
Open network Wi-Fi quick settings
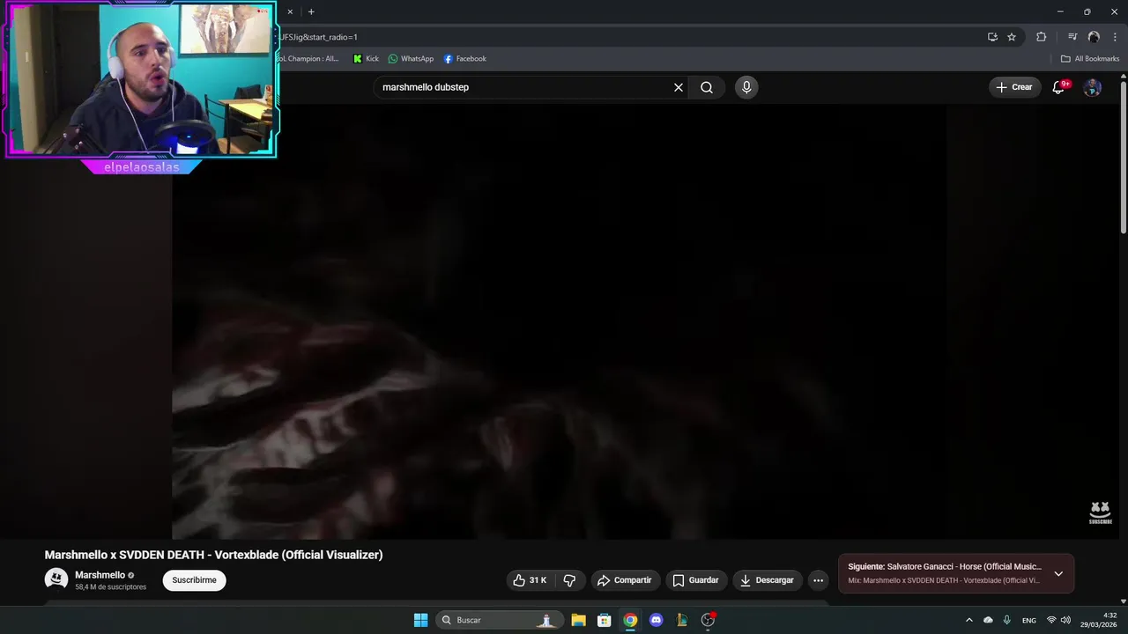coord(1051,620)
